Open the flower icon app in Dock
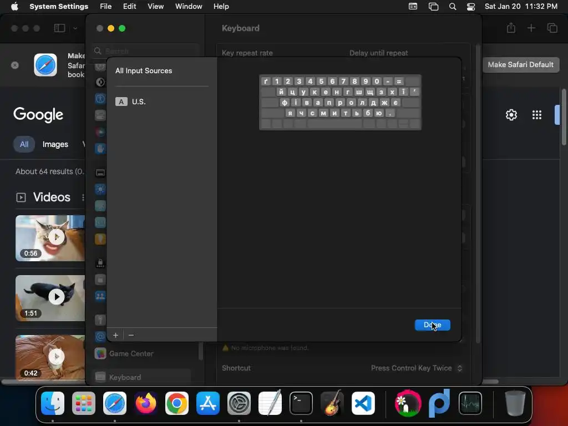Viewport: 568px width, 426px height. click(x=408, y=403)
